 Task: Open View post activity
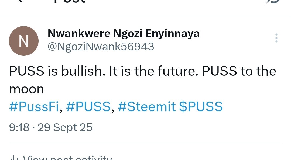pos(67,158)
